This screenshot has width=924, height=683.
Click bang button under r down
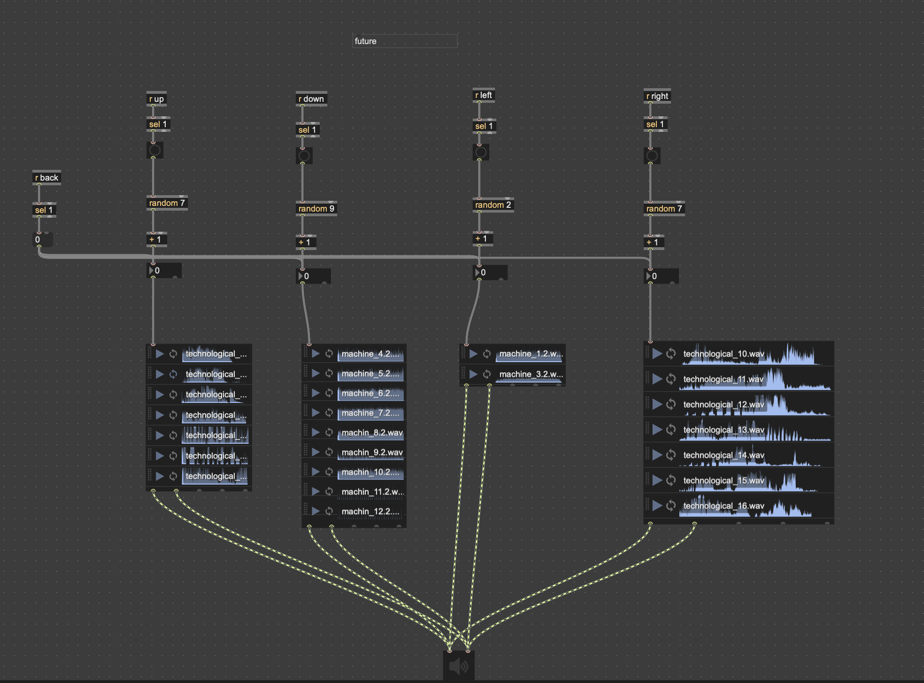[304, 156]
